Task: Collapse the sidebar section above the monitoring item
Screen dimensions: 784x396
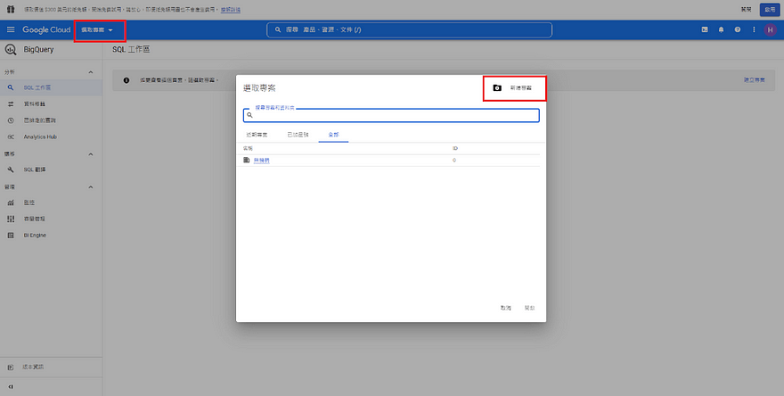Action: (91, 187)
